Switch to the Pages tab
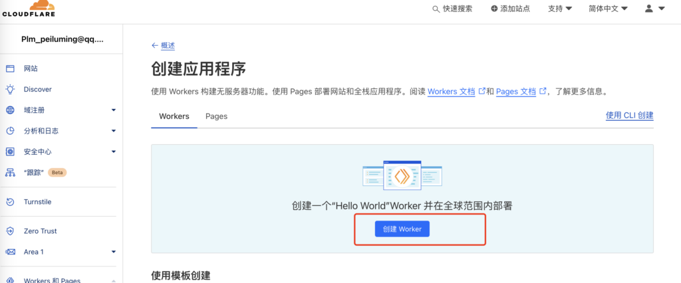681x283 pixels. pyautogui.click(x=216, y=116)
